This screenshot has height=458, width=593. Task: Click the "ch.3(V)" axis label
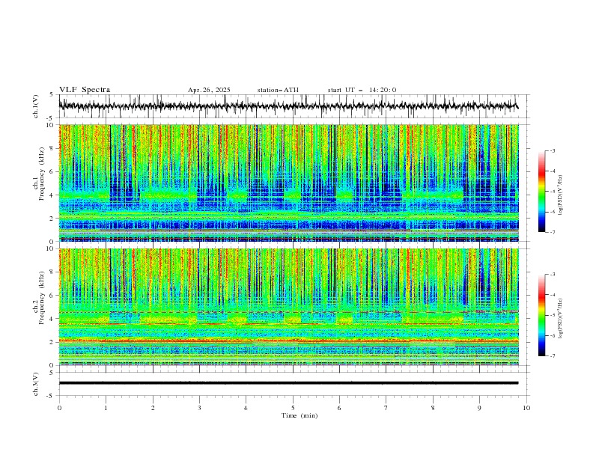coord(36,384)
